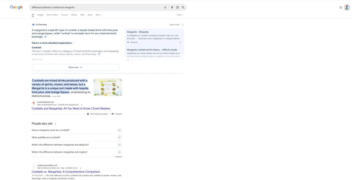This screenshot has height=180, width=352.
Task: Click the craftyourcocktails.com site name
Action: tap(47, 165)
